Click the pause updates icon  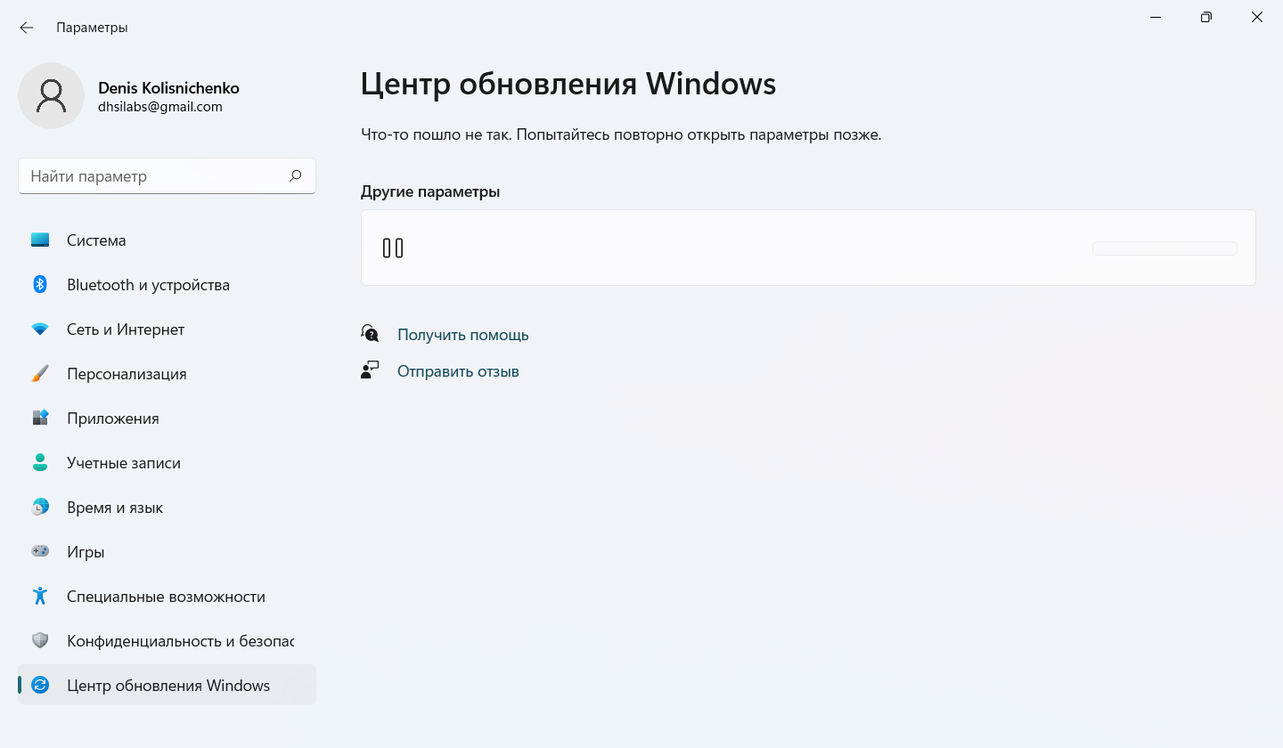[x=393, y=248]
